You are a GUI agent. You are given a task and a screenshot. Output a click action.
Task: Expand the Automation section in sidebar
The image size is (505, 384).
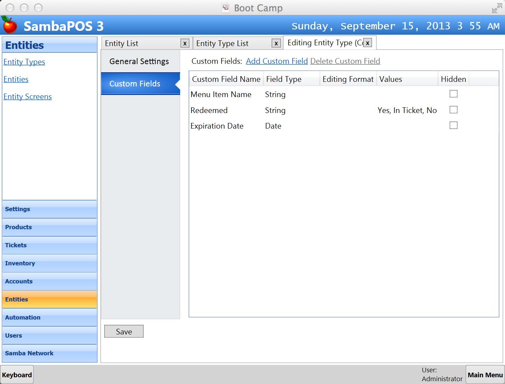pyautogui.click(x=23, y=317)
